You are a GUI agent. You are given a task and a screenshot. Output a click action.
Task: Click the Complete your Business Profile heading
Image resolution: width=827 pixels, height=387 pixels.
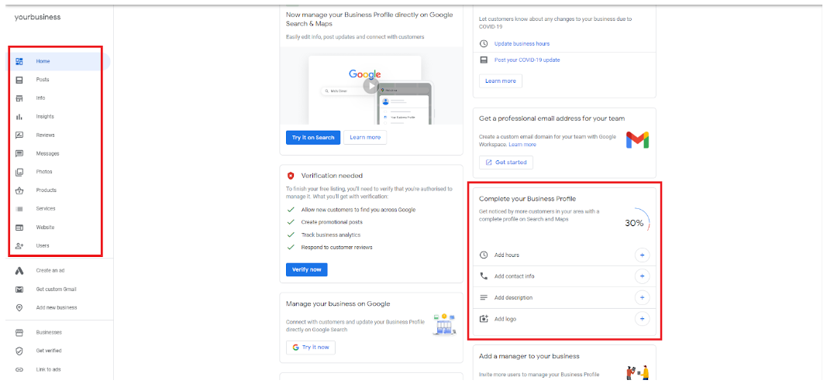click(527, 198)
